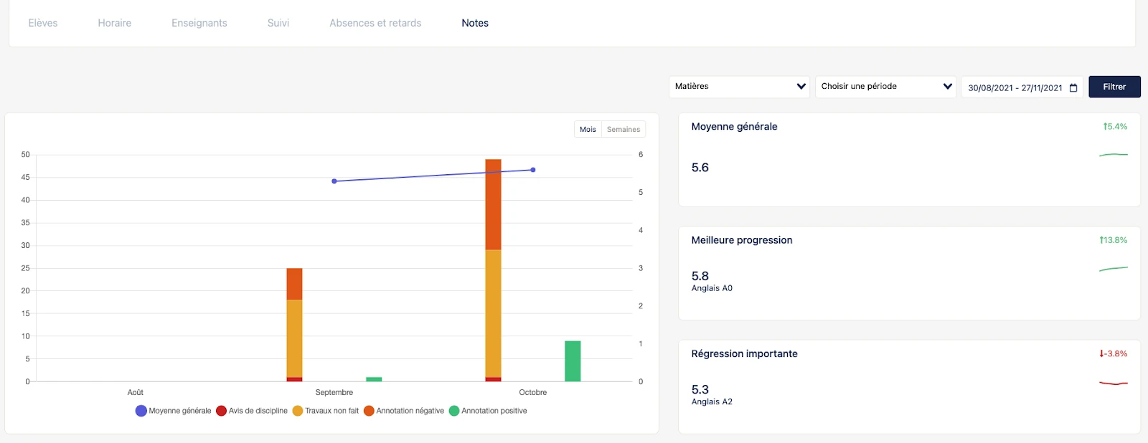Click the green sparkline in Moyenne générale card
The width and height of the screenshot is (1148, 443).
tap(1113, 155)
